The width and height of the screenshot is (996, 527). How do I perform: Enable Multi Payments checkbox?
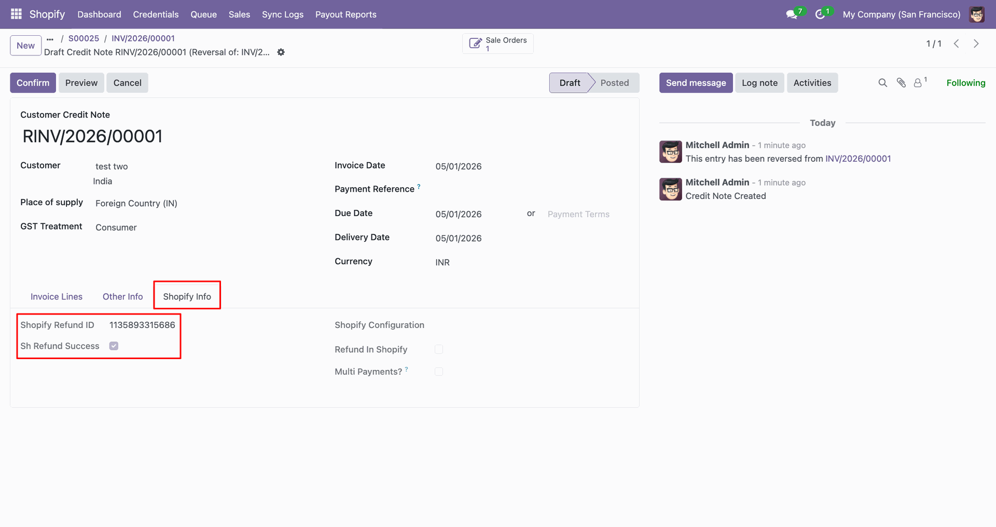tap(439, 372)
